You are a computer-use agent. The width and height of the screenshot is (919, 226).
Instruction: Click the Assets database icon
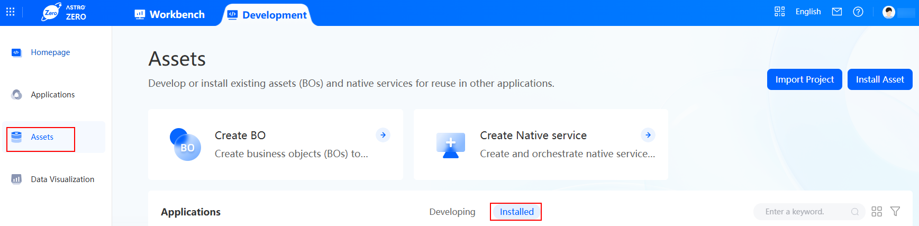click(16, 137)
